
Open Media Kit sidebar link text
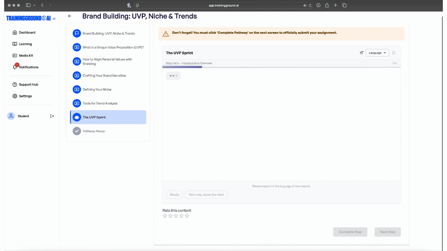pos(26,56)
